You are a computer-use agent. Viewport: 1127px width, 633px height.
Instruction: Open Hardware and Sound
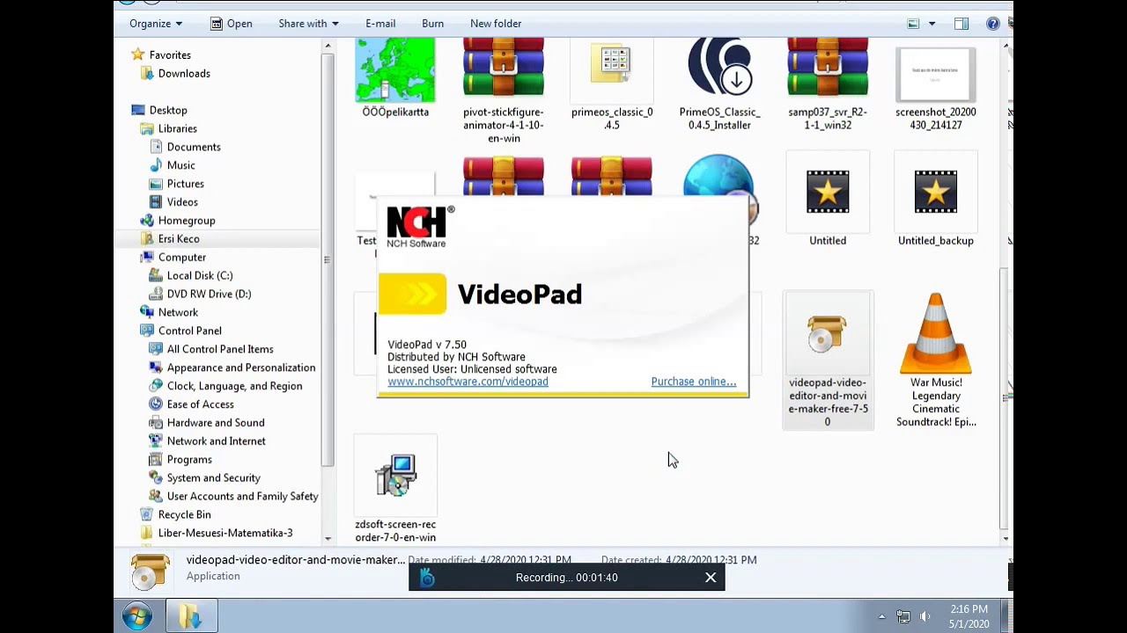(x=216, y=424)
